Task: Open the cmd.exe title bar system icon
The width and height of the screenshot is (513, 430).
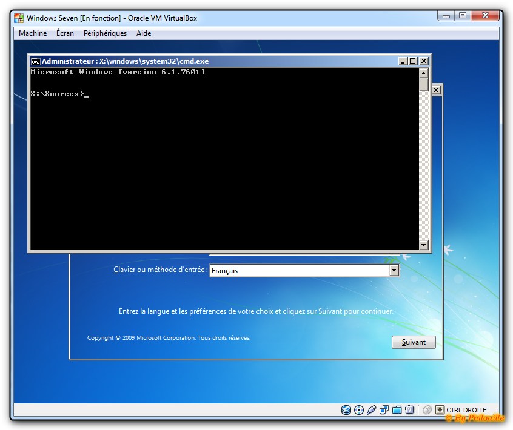Action: click(36, 61)
